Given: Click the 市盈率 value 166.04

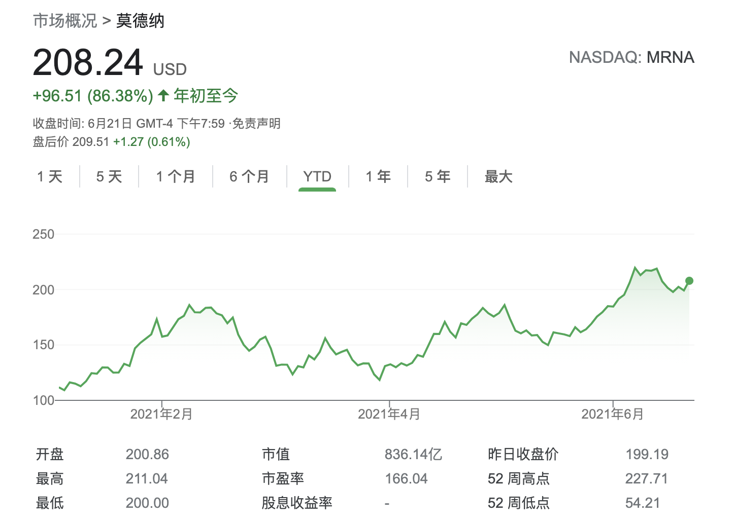Looking at the screenshot, I should [x=406, y=478].
